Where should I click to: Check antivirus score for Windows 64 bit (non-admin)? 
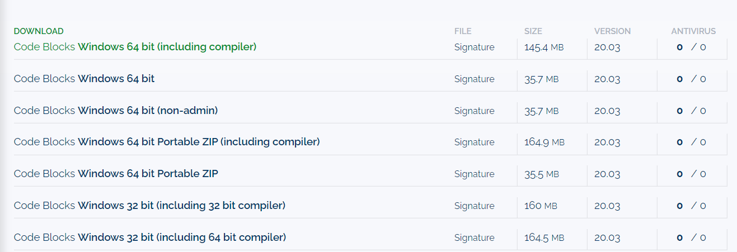[691, 111]
